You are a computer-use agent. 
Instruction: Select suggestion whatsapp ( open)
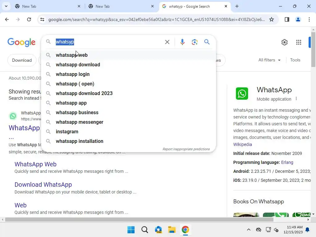pyautogui.click(x=128, y=84)
